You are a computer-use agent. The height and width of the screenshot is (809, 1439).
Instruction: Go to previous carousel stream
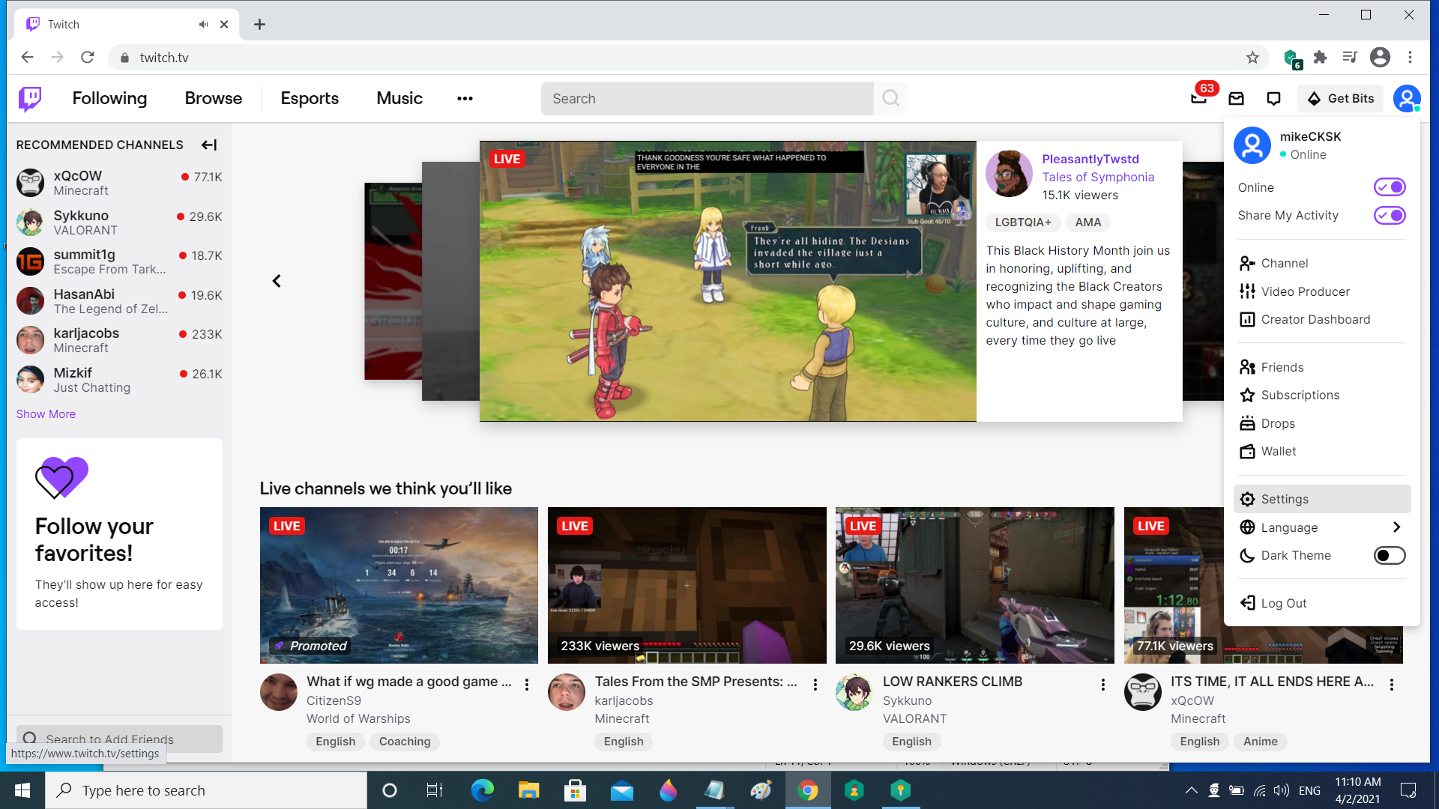(x=277, y=281)
